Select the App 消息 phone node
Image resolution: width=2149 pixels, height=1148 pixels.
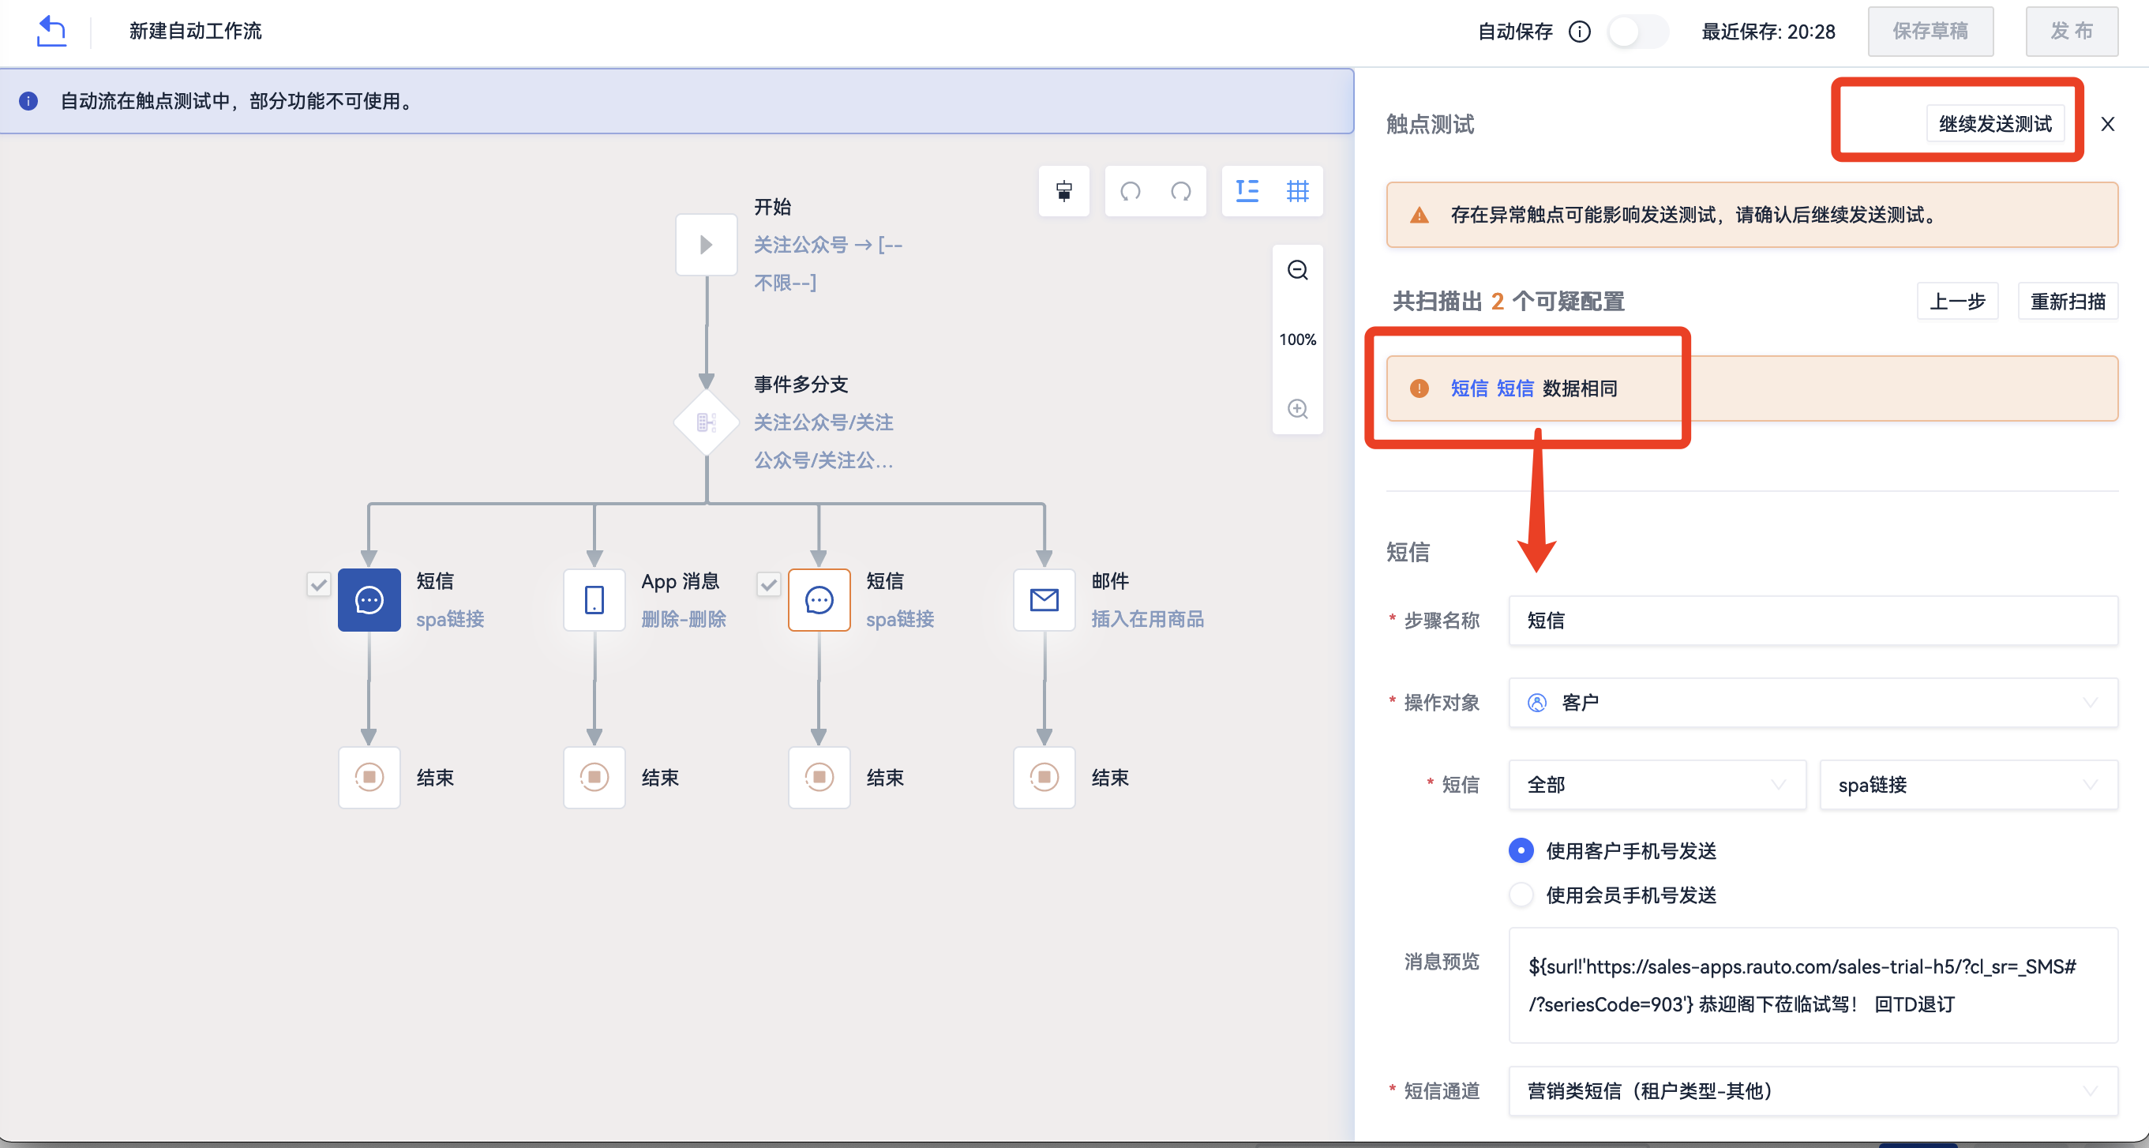click(594, 600)
